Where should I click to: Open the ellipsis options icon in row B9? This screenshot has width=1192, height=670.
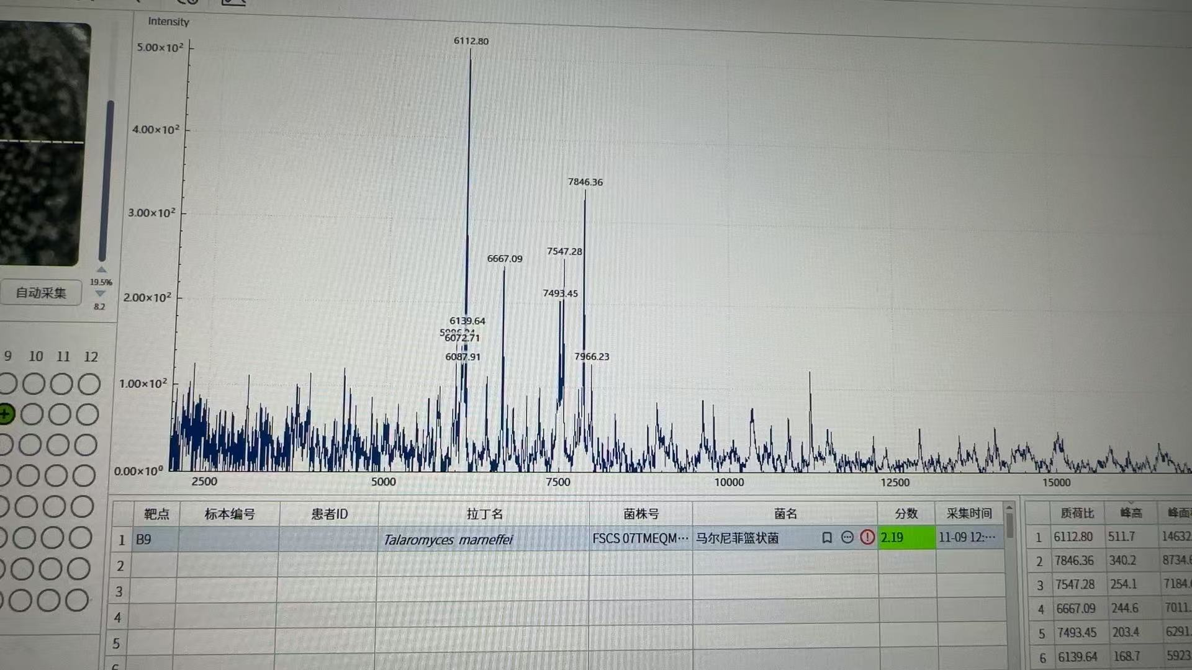pos(847,537)
